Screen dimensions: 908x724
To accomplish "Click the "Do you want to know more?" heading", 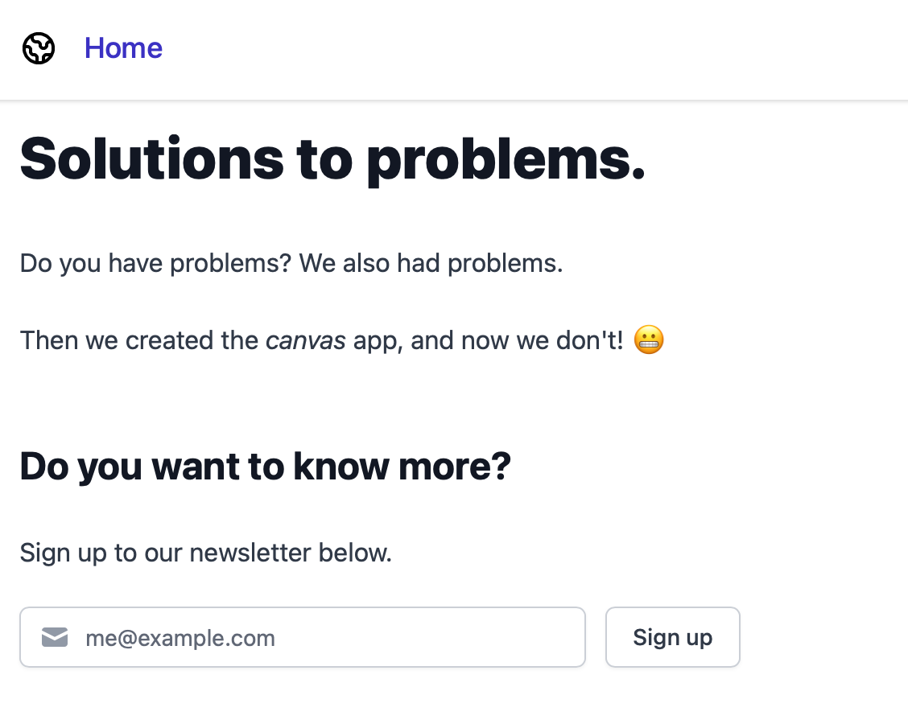I will click(x=265, y=467).
